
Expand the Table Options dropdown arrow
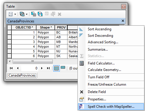coord(15,14)
